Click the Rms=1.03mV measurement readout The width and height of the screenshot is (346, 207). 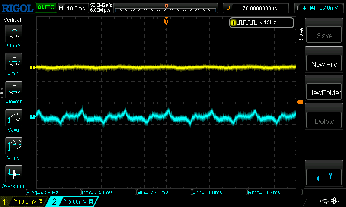coord(275,192)
